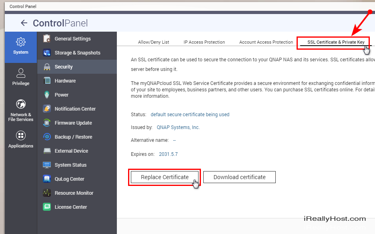375x234 pixels.
Task: Click the Security padlock icon
Action: tap(47, 67)
